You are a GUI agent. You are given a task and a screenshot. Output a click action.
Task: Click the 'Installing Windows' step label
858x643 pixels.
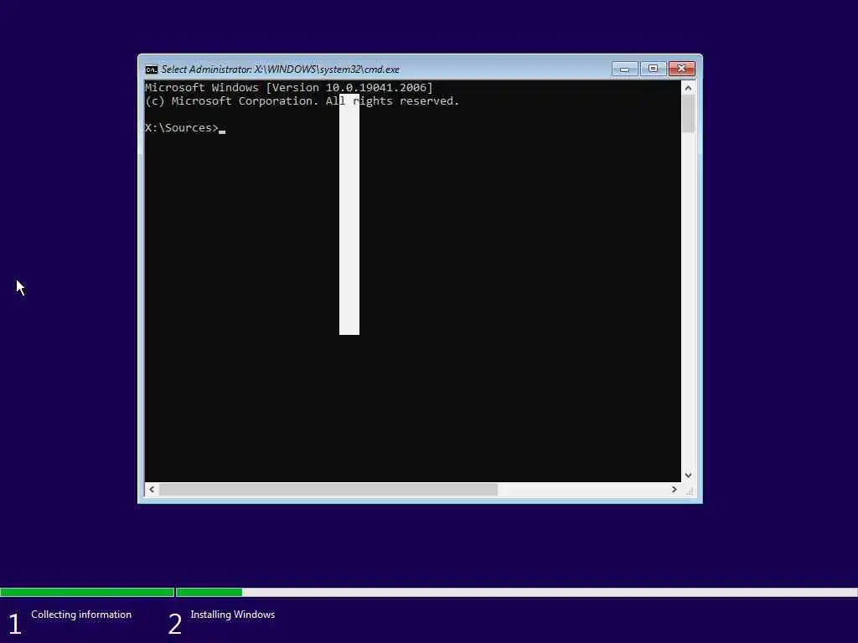click(233, 615)
